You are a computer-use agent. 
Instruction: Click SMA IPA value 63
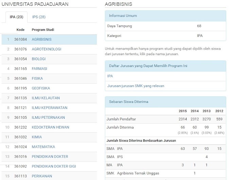point(183,149)
